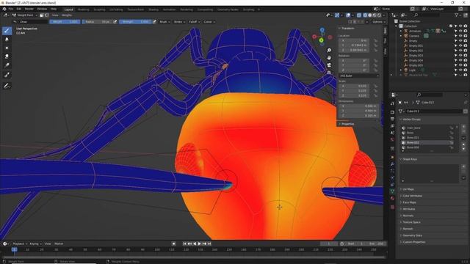Hide Camera with its eye icon
This screenshot has height=264, width=470.
[x=460, y=36]
